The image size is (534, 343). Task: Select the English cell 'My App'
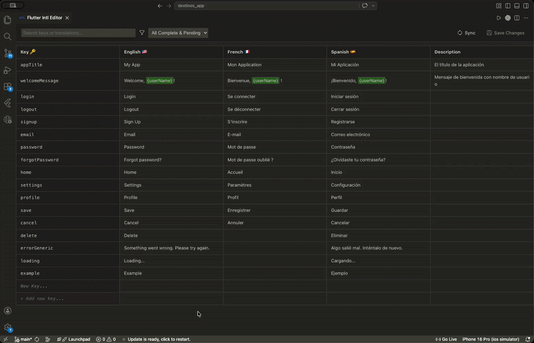click(x=171, y=64)
